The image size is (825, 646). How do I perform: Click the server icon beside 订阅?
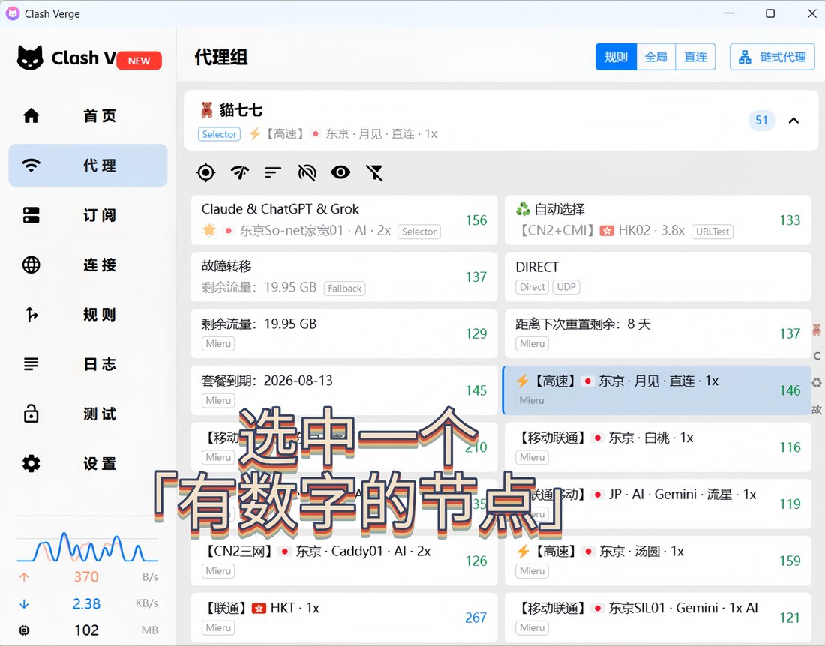point(31,215)
